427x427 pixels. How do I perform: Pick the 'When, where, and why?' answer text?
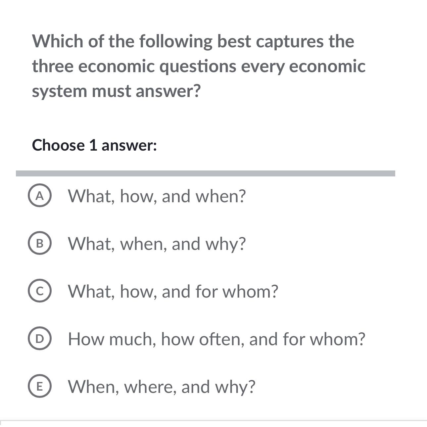pos(162,386)
